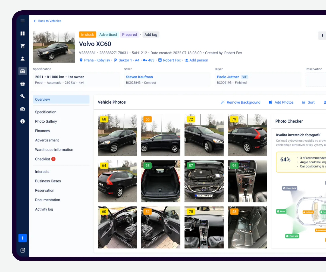Open the warehouse garage sidebar icon
This screenshot has height=272, width=326.
pyautogui.click(x=23, y=109)
